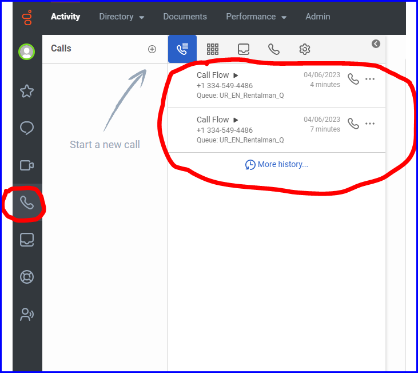Open the user profile avatar
The image size is (418, 373).
pyautogui.click(x=26, y=52)
